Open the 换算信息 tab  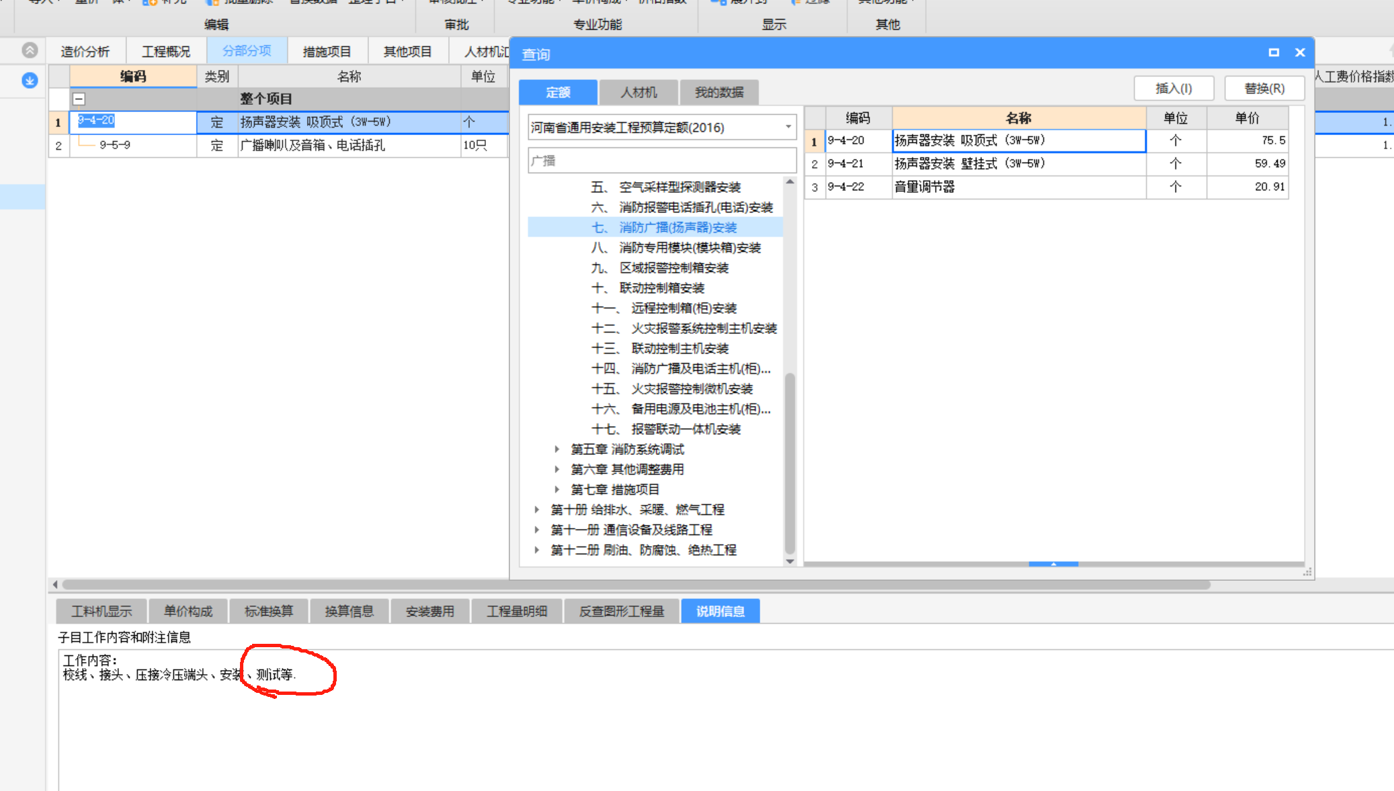coord(349,611)
